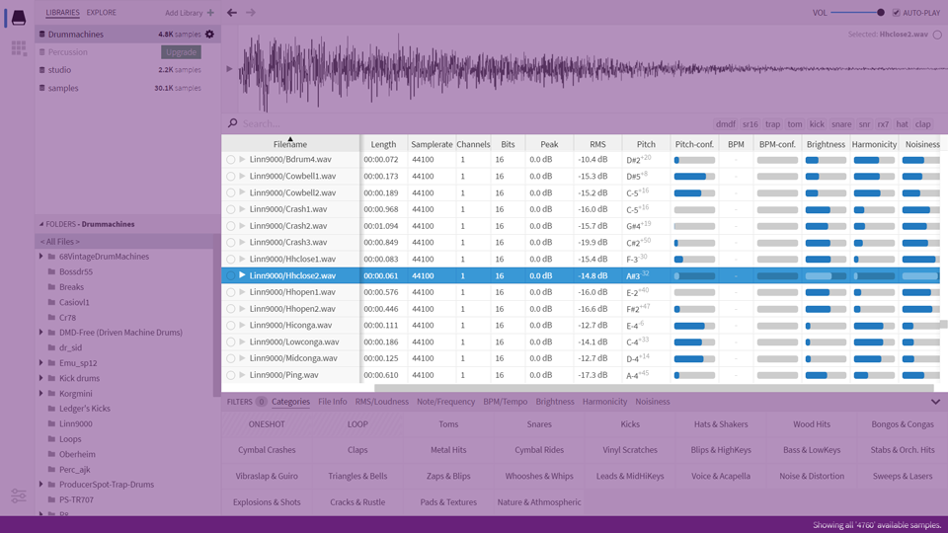The width and height of the screenshot is (948, 533).
Task: Click the selected sample circle indicator
Action: 937,35
